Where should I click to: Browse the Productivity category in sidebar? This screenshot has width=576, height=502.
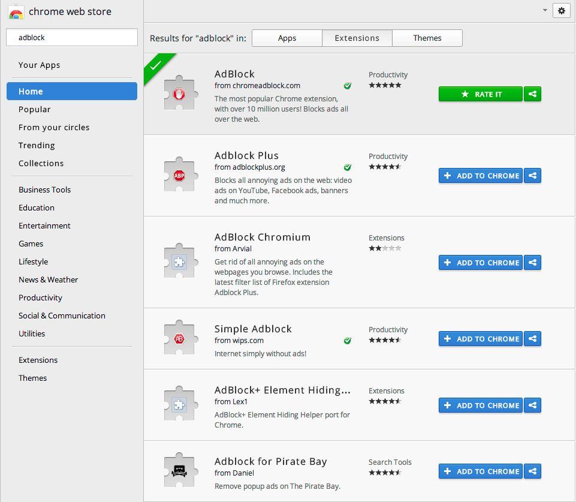click(x=40, y=297)
